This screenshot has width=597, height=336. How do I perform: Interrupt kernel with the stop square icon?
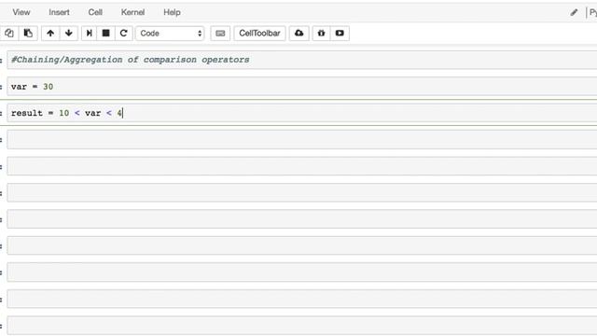[x=105, y=34]
